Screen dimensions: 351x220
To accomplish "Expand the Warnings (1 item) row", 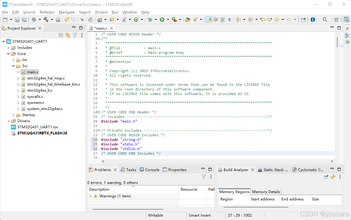I will (90, 196).
